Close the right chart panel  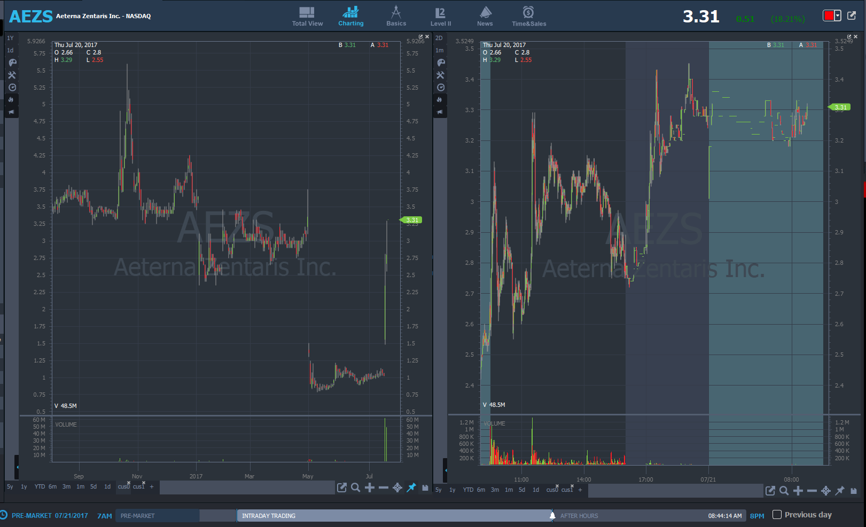pos(855,37)
